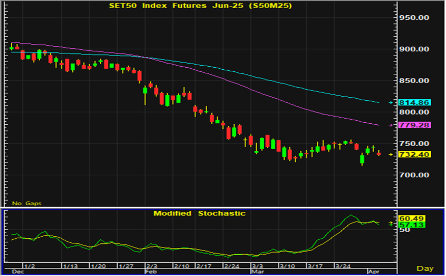Viewport: 446px width, 276px height.
Task: Click the 1/20 date marker
Action: point(98,266)
